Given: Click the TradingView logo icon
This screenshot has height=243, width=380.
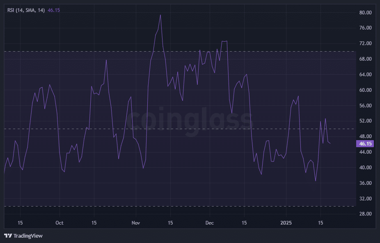Looking at the screenshot, I should [8, 236].
